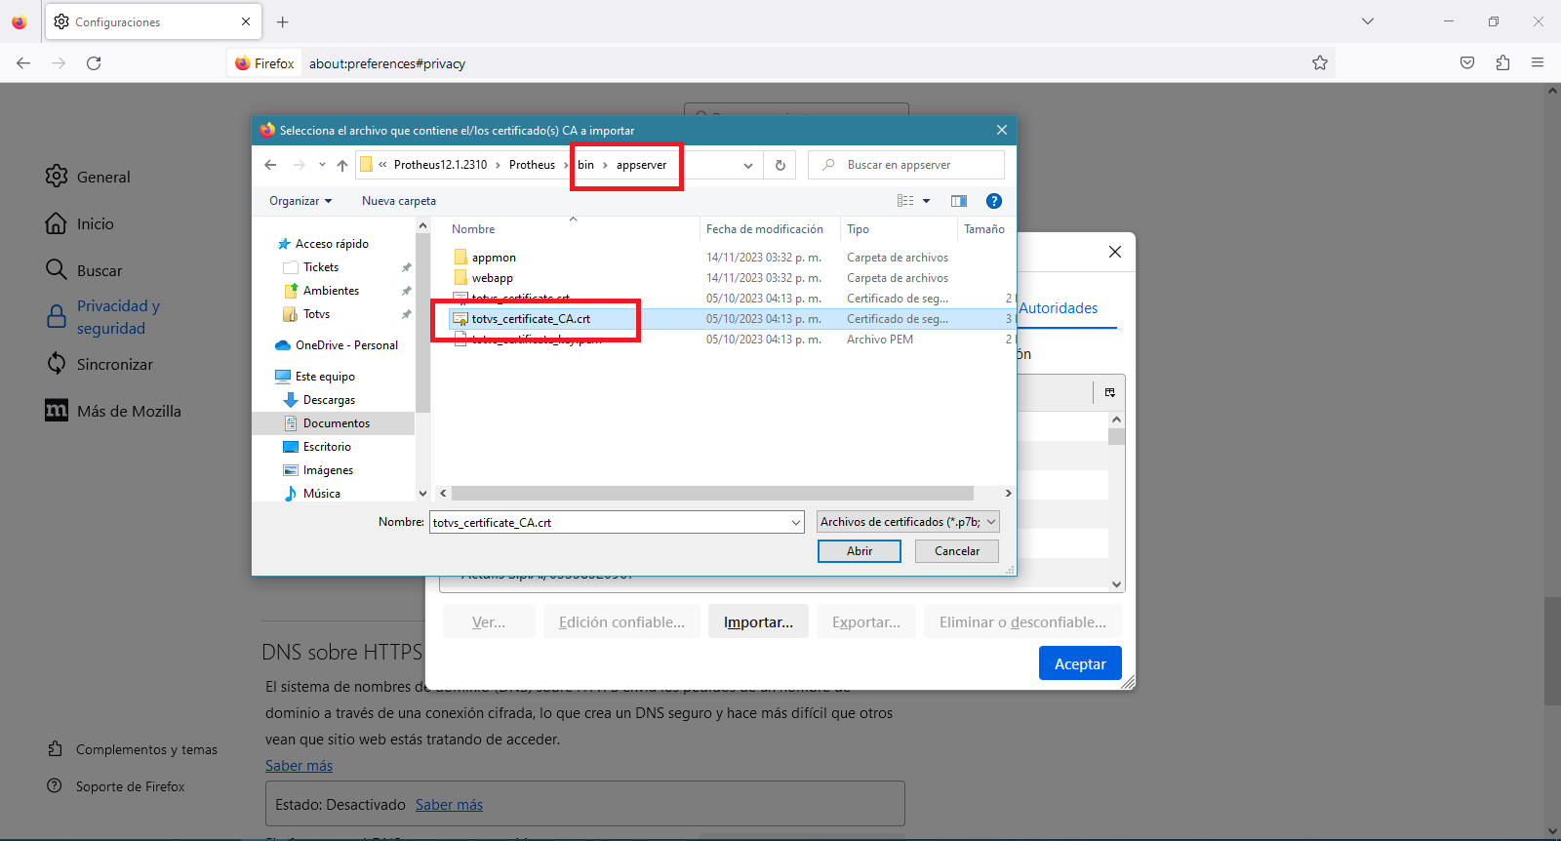Click Protheus12.1.2310 in the address path
This screenshot has height=841, width=1561.
pyautogui.click(x=441, y=165)
